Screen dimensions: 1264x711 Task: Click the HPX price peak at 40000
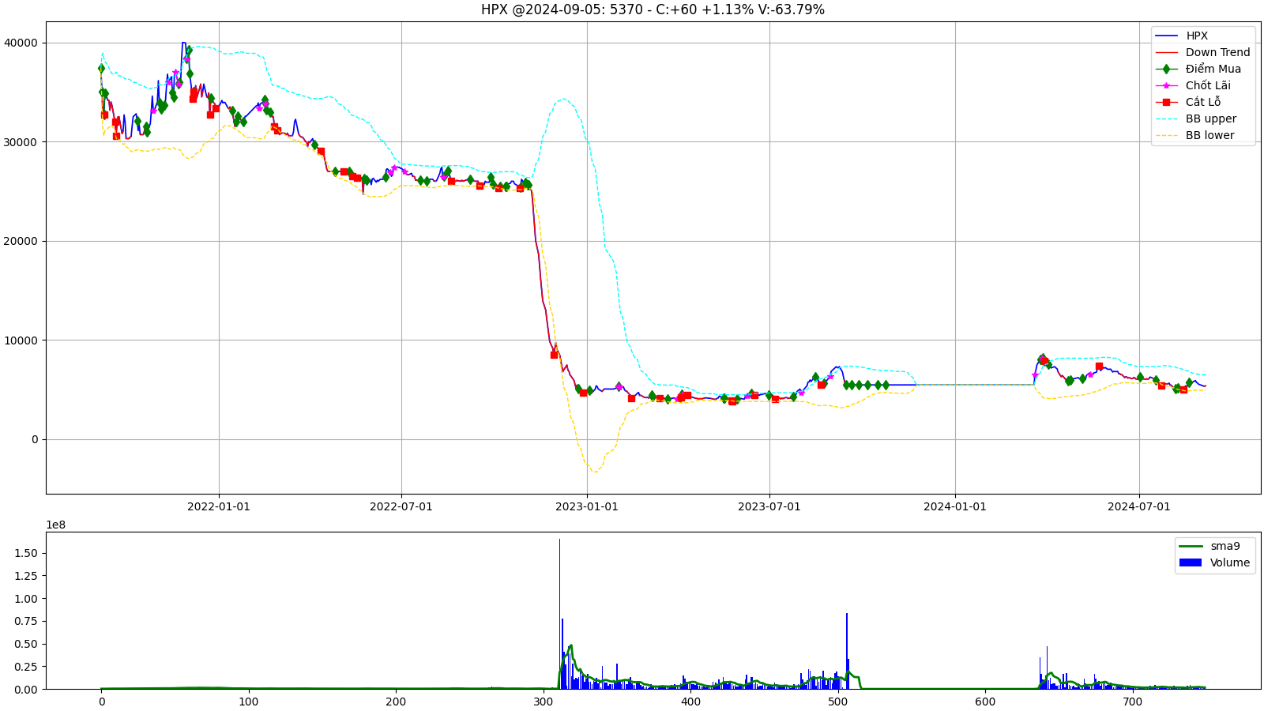pyautogui.click(x=183, y=43)
